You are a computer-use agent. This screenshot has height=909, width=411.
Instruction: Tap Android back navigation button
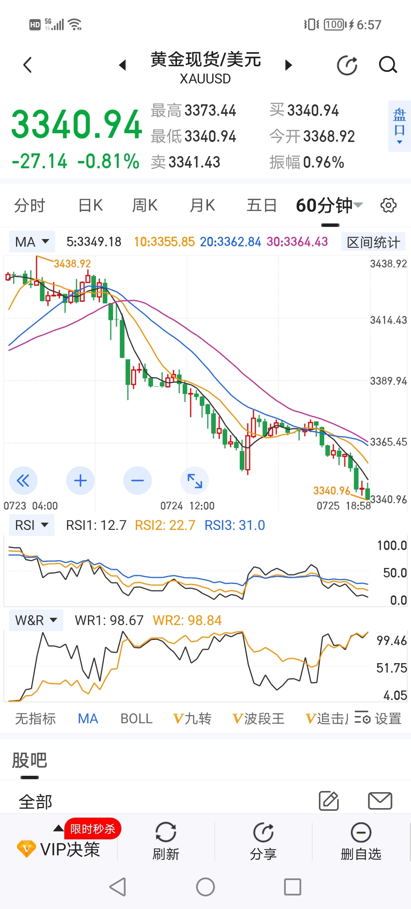coord(118,887)
